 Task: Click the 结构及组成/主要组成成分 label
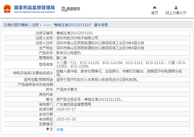pyautogui.click(x=33, y=73)
